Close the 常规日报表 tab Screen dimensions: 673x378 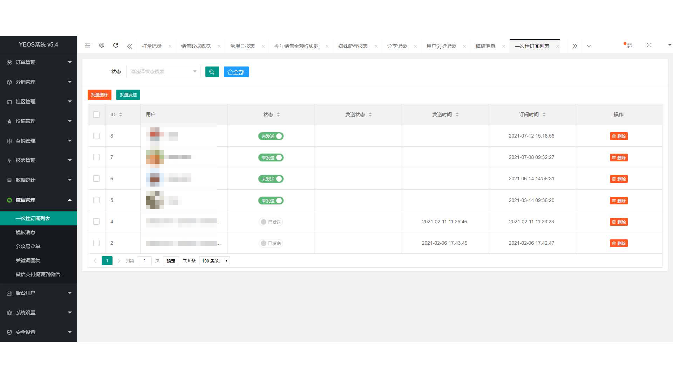263,46
